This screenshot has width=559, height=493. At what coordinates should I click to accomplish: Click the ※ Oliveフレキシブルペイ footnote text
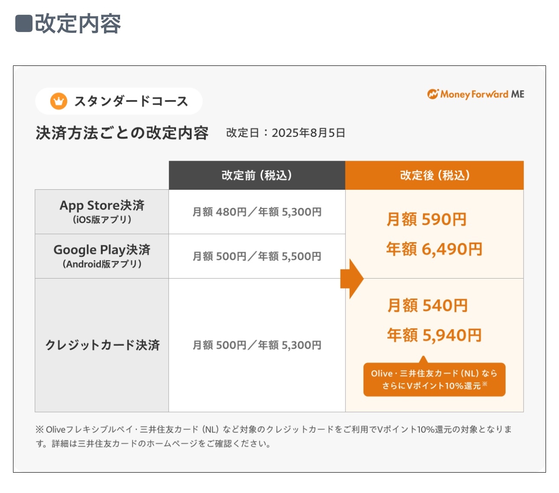click(274, 436)
